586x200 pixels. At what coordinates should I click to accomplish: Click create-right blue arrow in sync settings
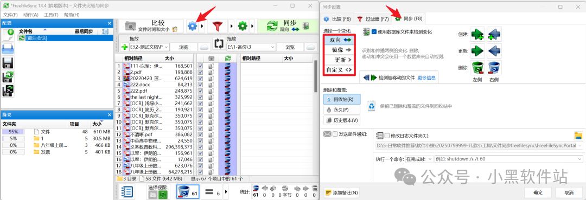(494, 34)
